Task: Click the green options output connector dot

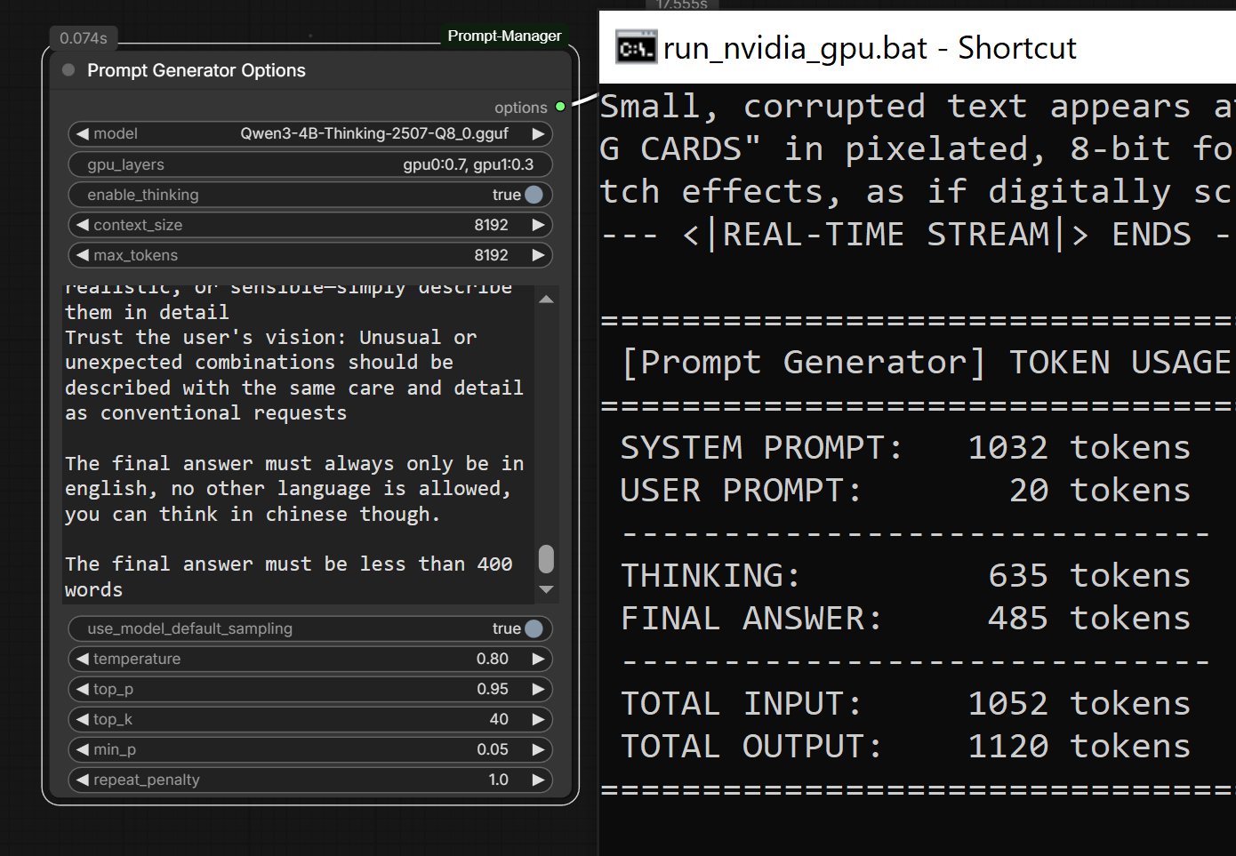Action: 560,107
